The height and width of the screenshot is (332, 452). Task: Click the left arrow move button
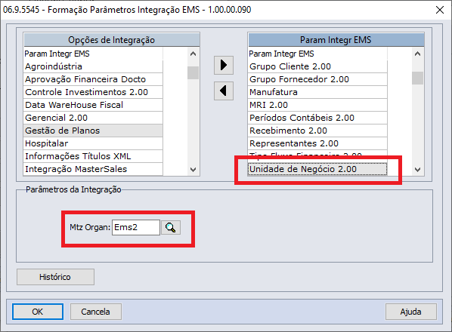224,91
